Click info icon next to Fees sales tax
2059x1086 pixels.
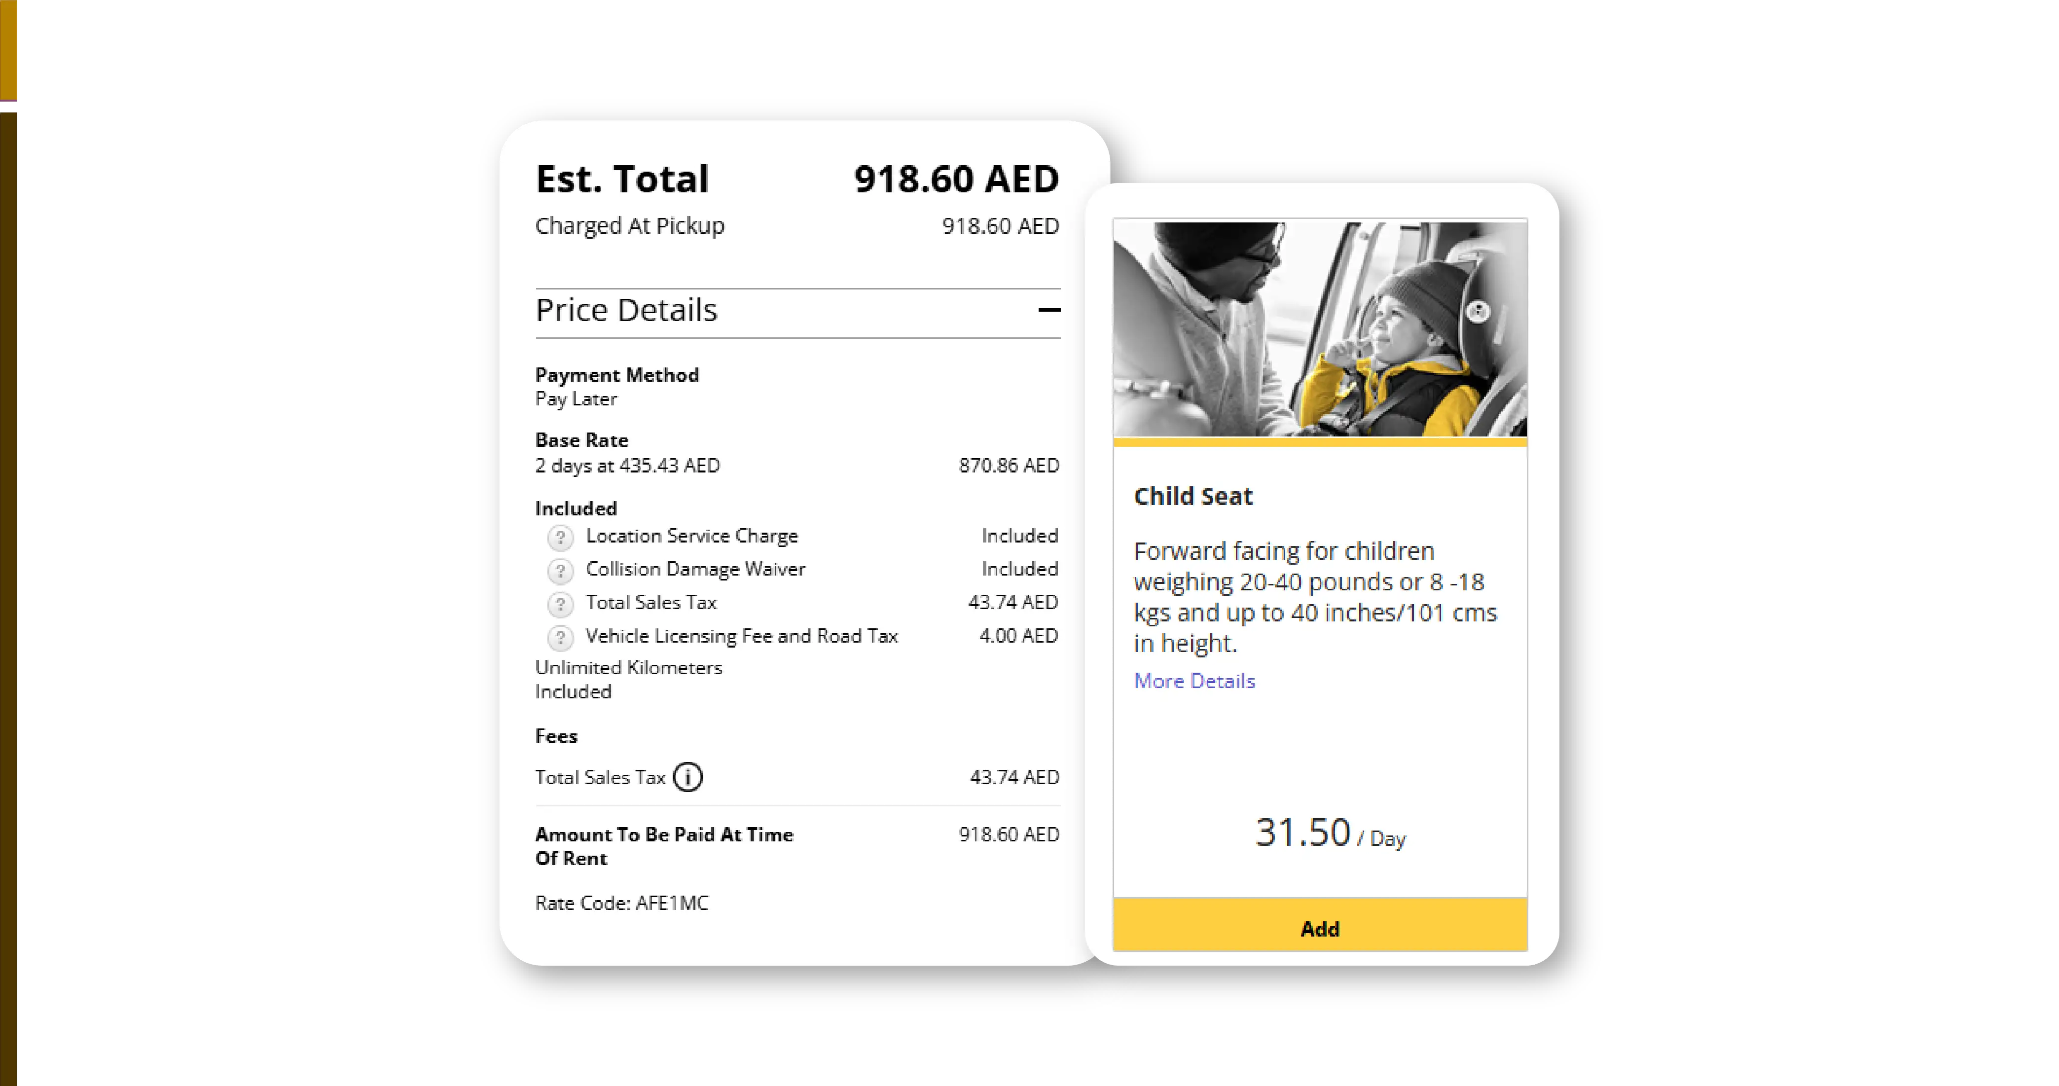pos(687,777)
